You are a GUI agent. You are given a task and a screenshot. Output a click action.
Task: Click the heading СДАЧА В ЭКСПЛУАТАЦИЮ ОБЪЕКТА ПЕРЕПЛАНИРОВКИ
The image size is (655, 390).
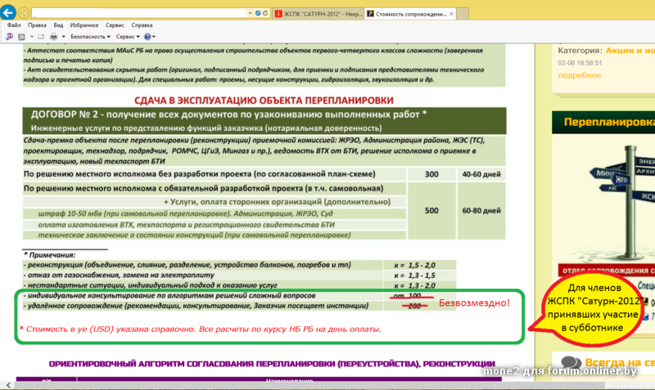coord(264,101)
